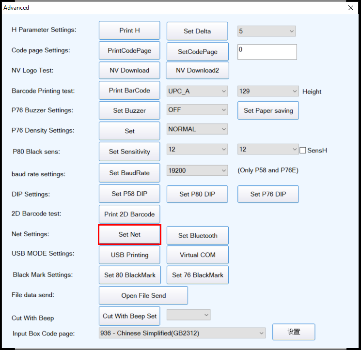Click the Open File Send button

click(x=143, y=295)
